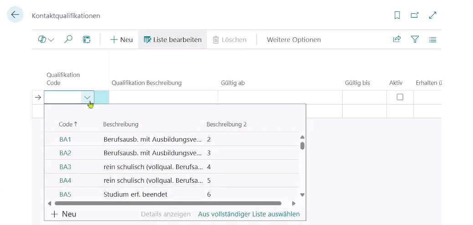Toggle the Aktiv checkbox in the first row
This screenshot has height=225, width=473.
[x=400, y=97]
